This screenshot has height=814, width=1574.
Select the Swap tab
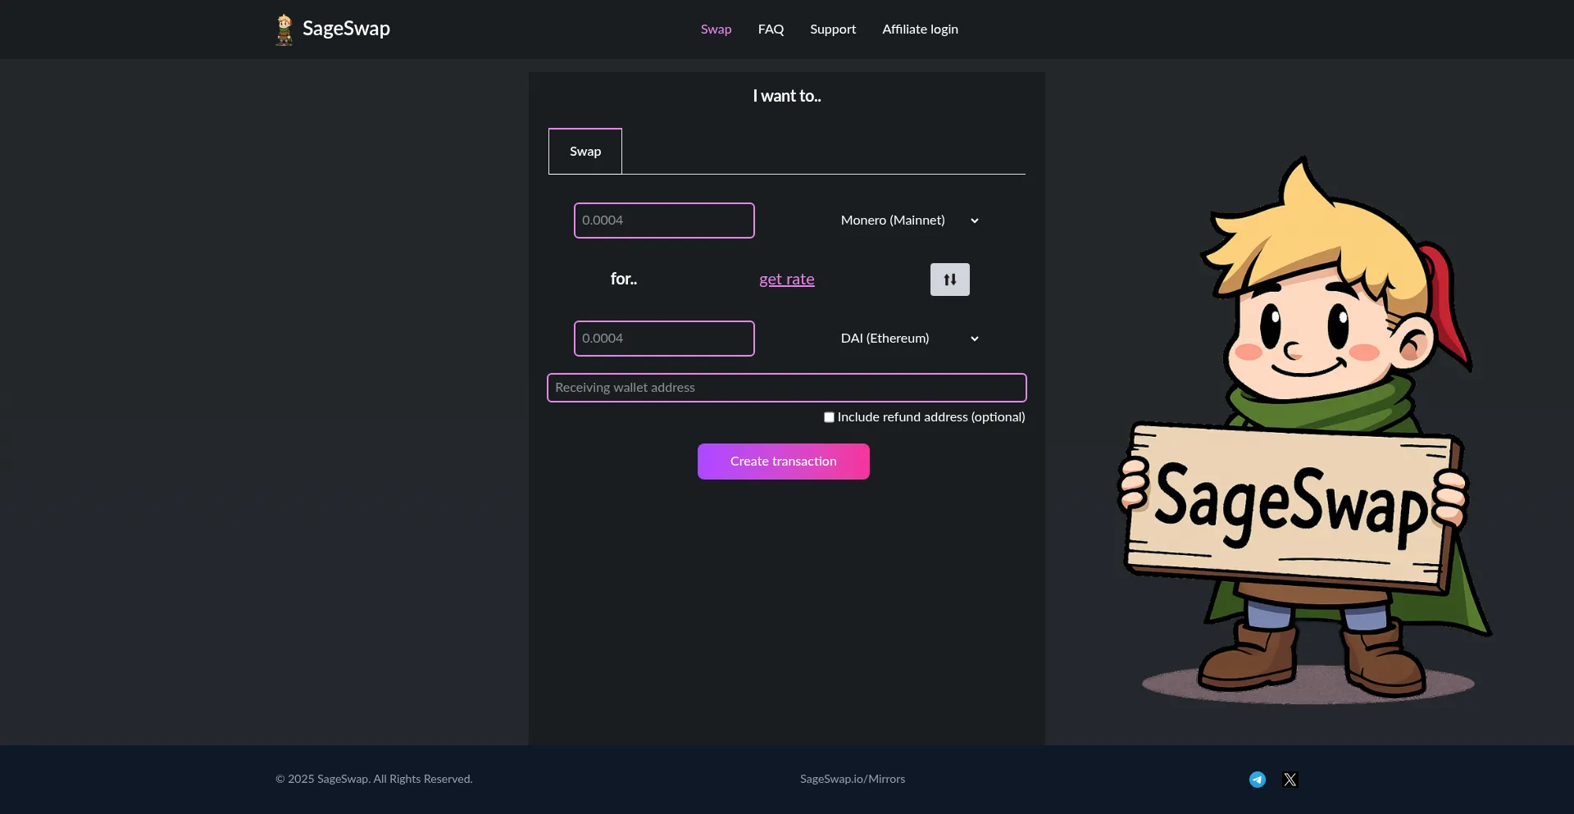point(585,151)
